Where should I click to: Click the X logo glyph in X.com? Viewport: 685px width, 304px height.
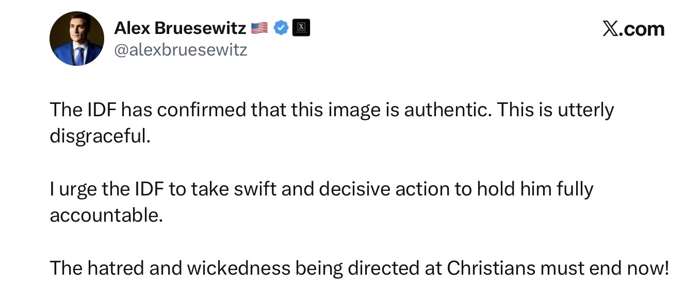point(611,29)
